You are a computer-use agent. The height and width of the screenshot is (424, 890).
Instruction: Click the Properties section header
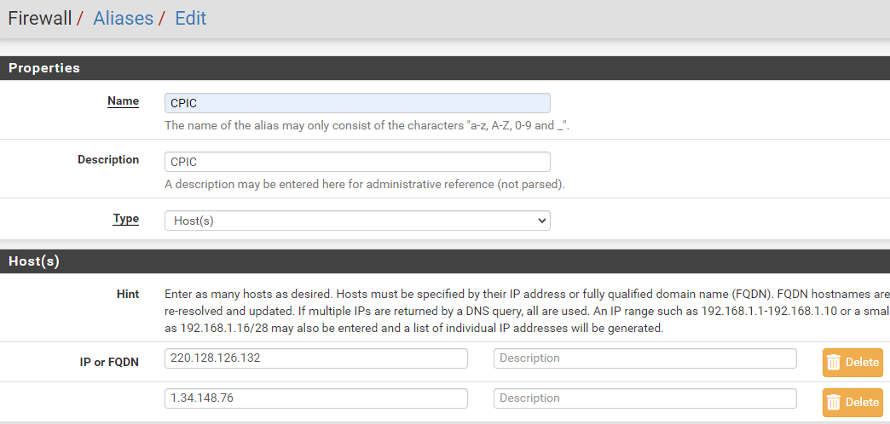tap(44, 68)
